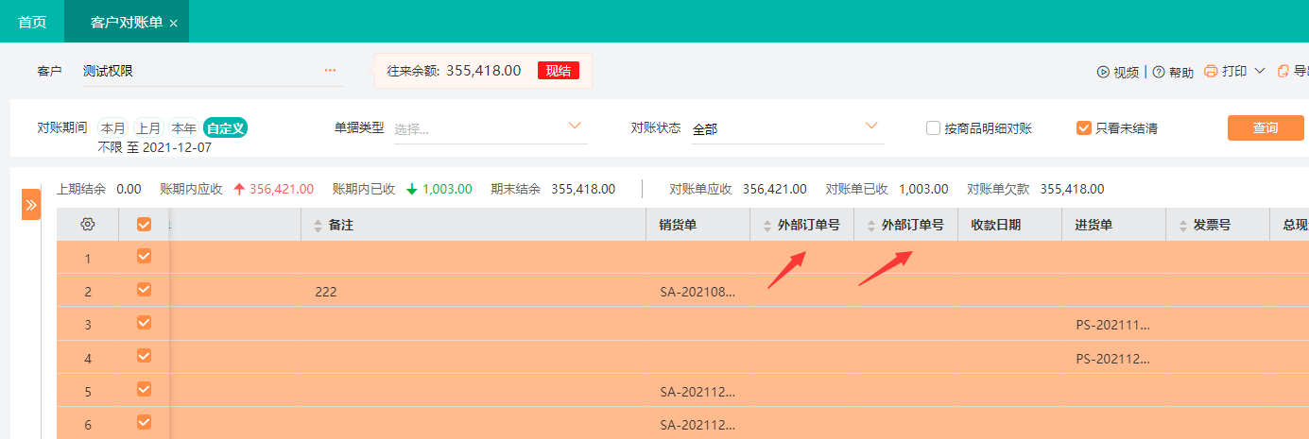
Task: Close the 客户对账单 tab
Action: click(174, 23)
